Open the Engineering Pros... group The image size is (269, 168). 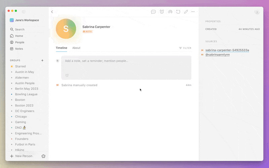[28, 133]
